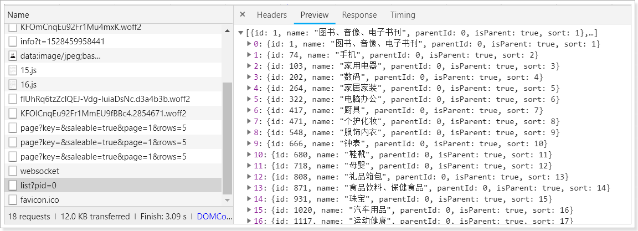Close the request details panel
The width and height of the screenshot is (638, 231).
[x=243, y=15]
